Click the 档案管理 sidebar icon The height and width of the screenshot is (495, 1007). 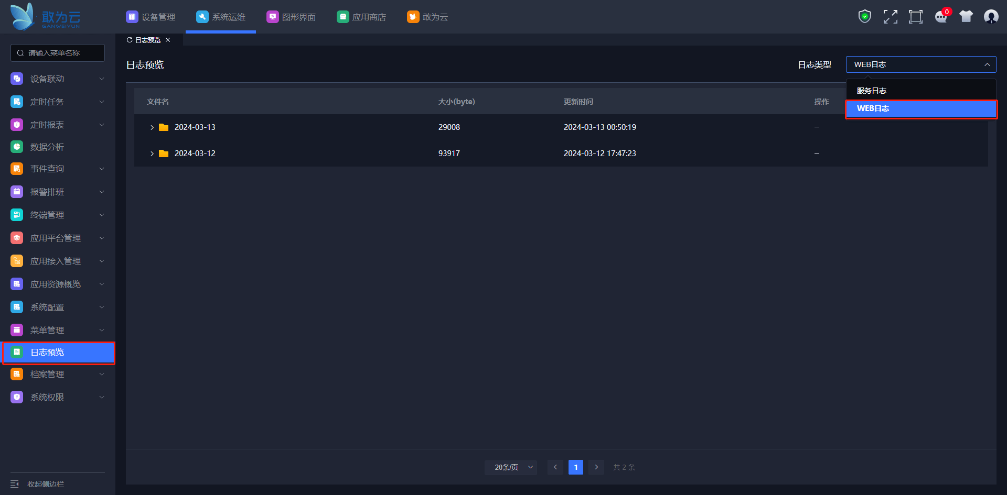(17, 374)
